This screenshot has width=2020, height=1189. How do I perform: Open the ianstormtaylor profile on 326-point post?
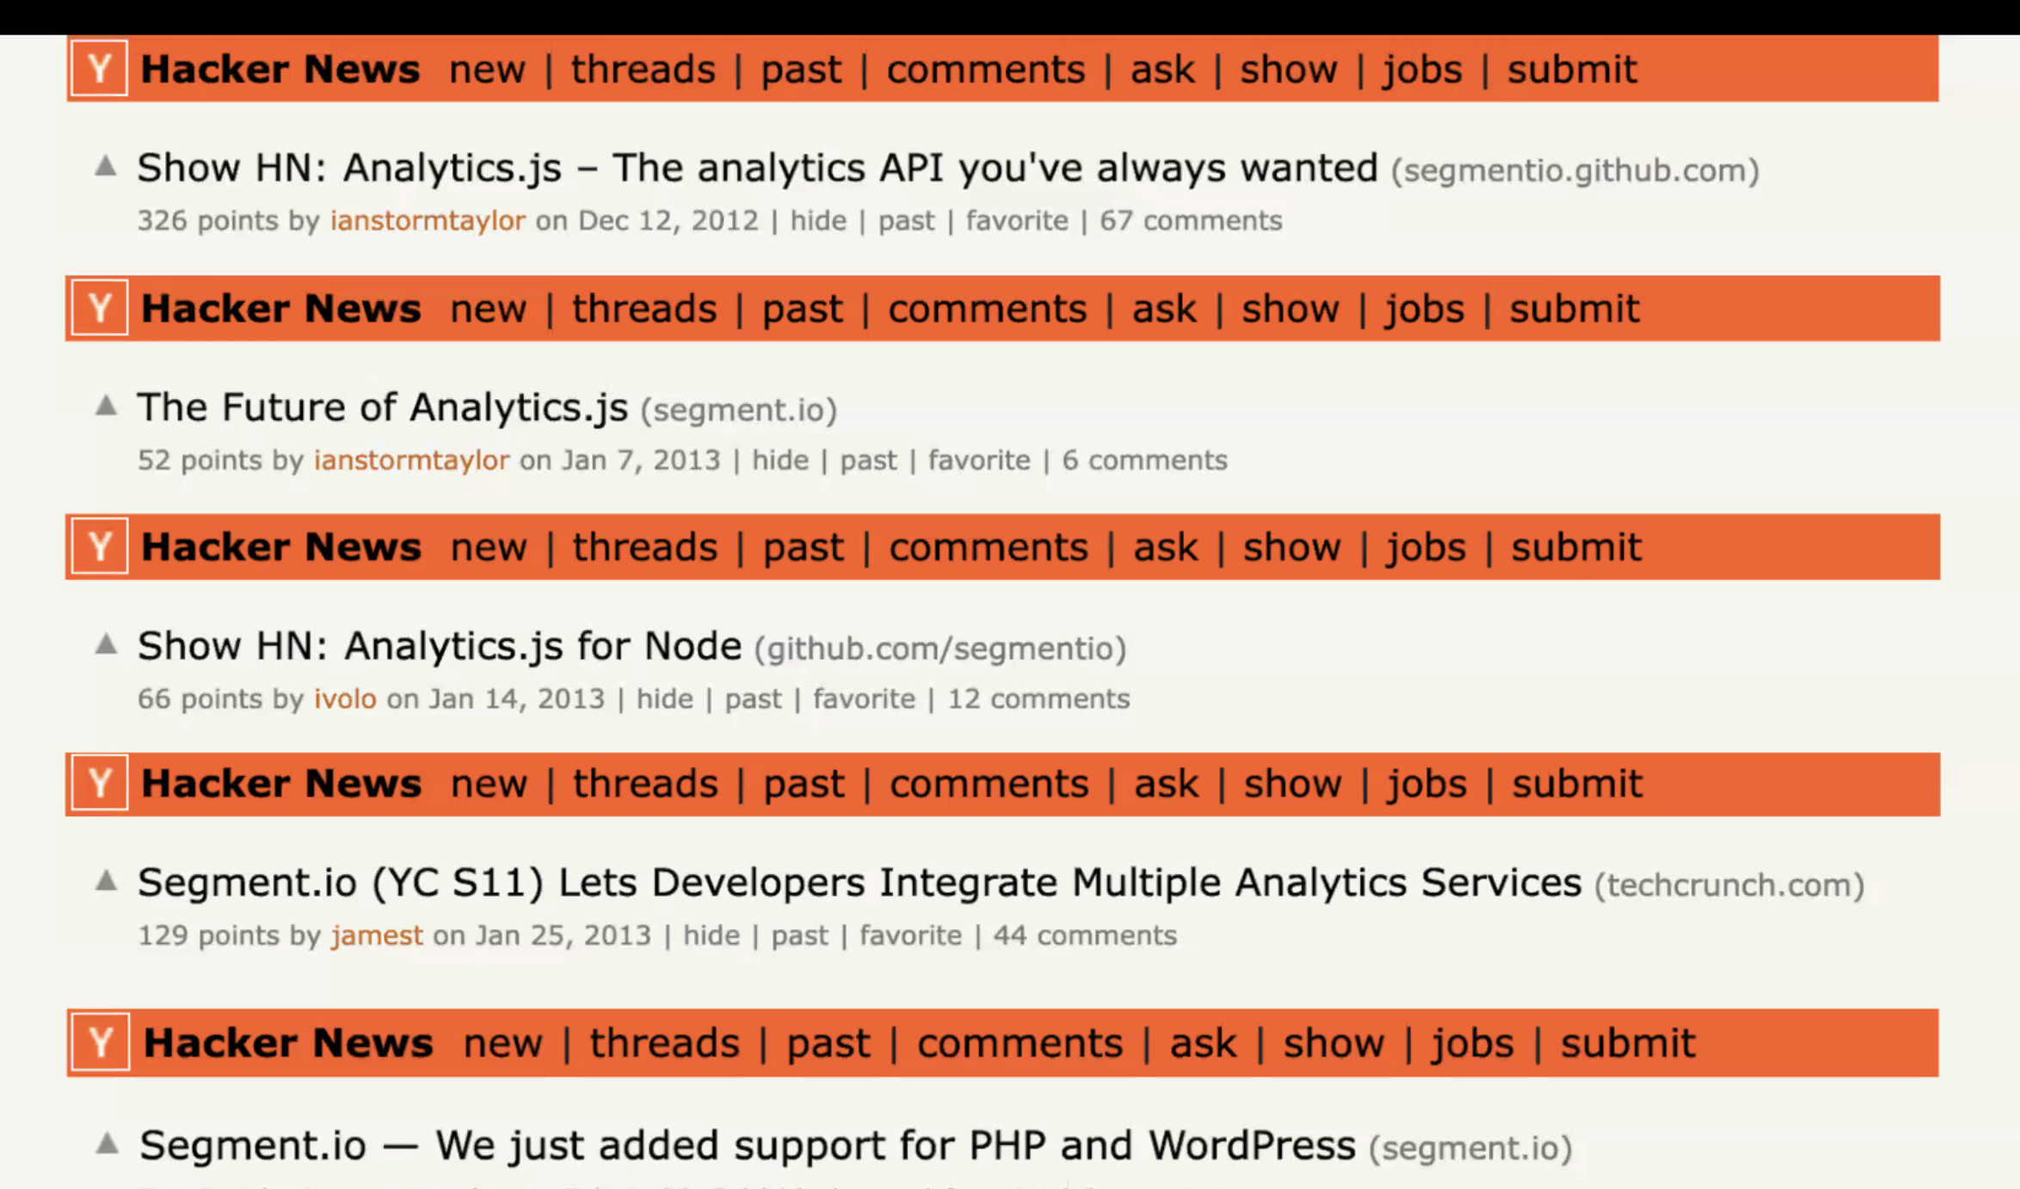(x=428, y=220)
